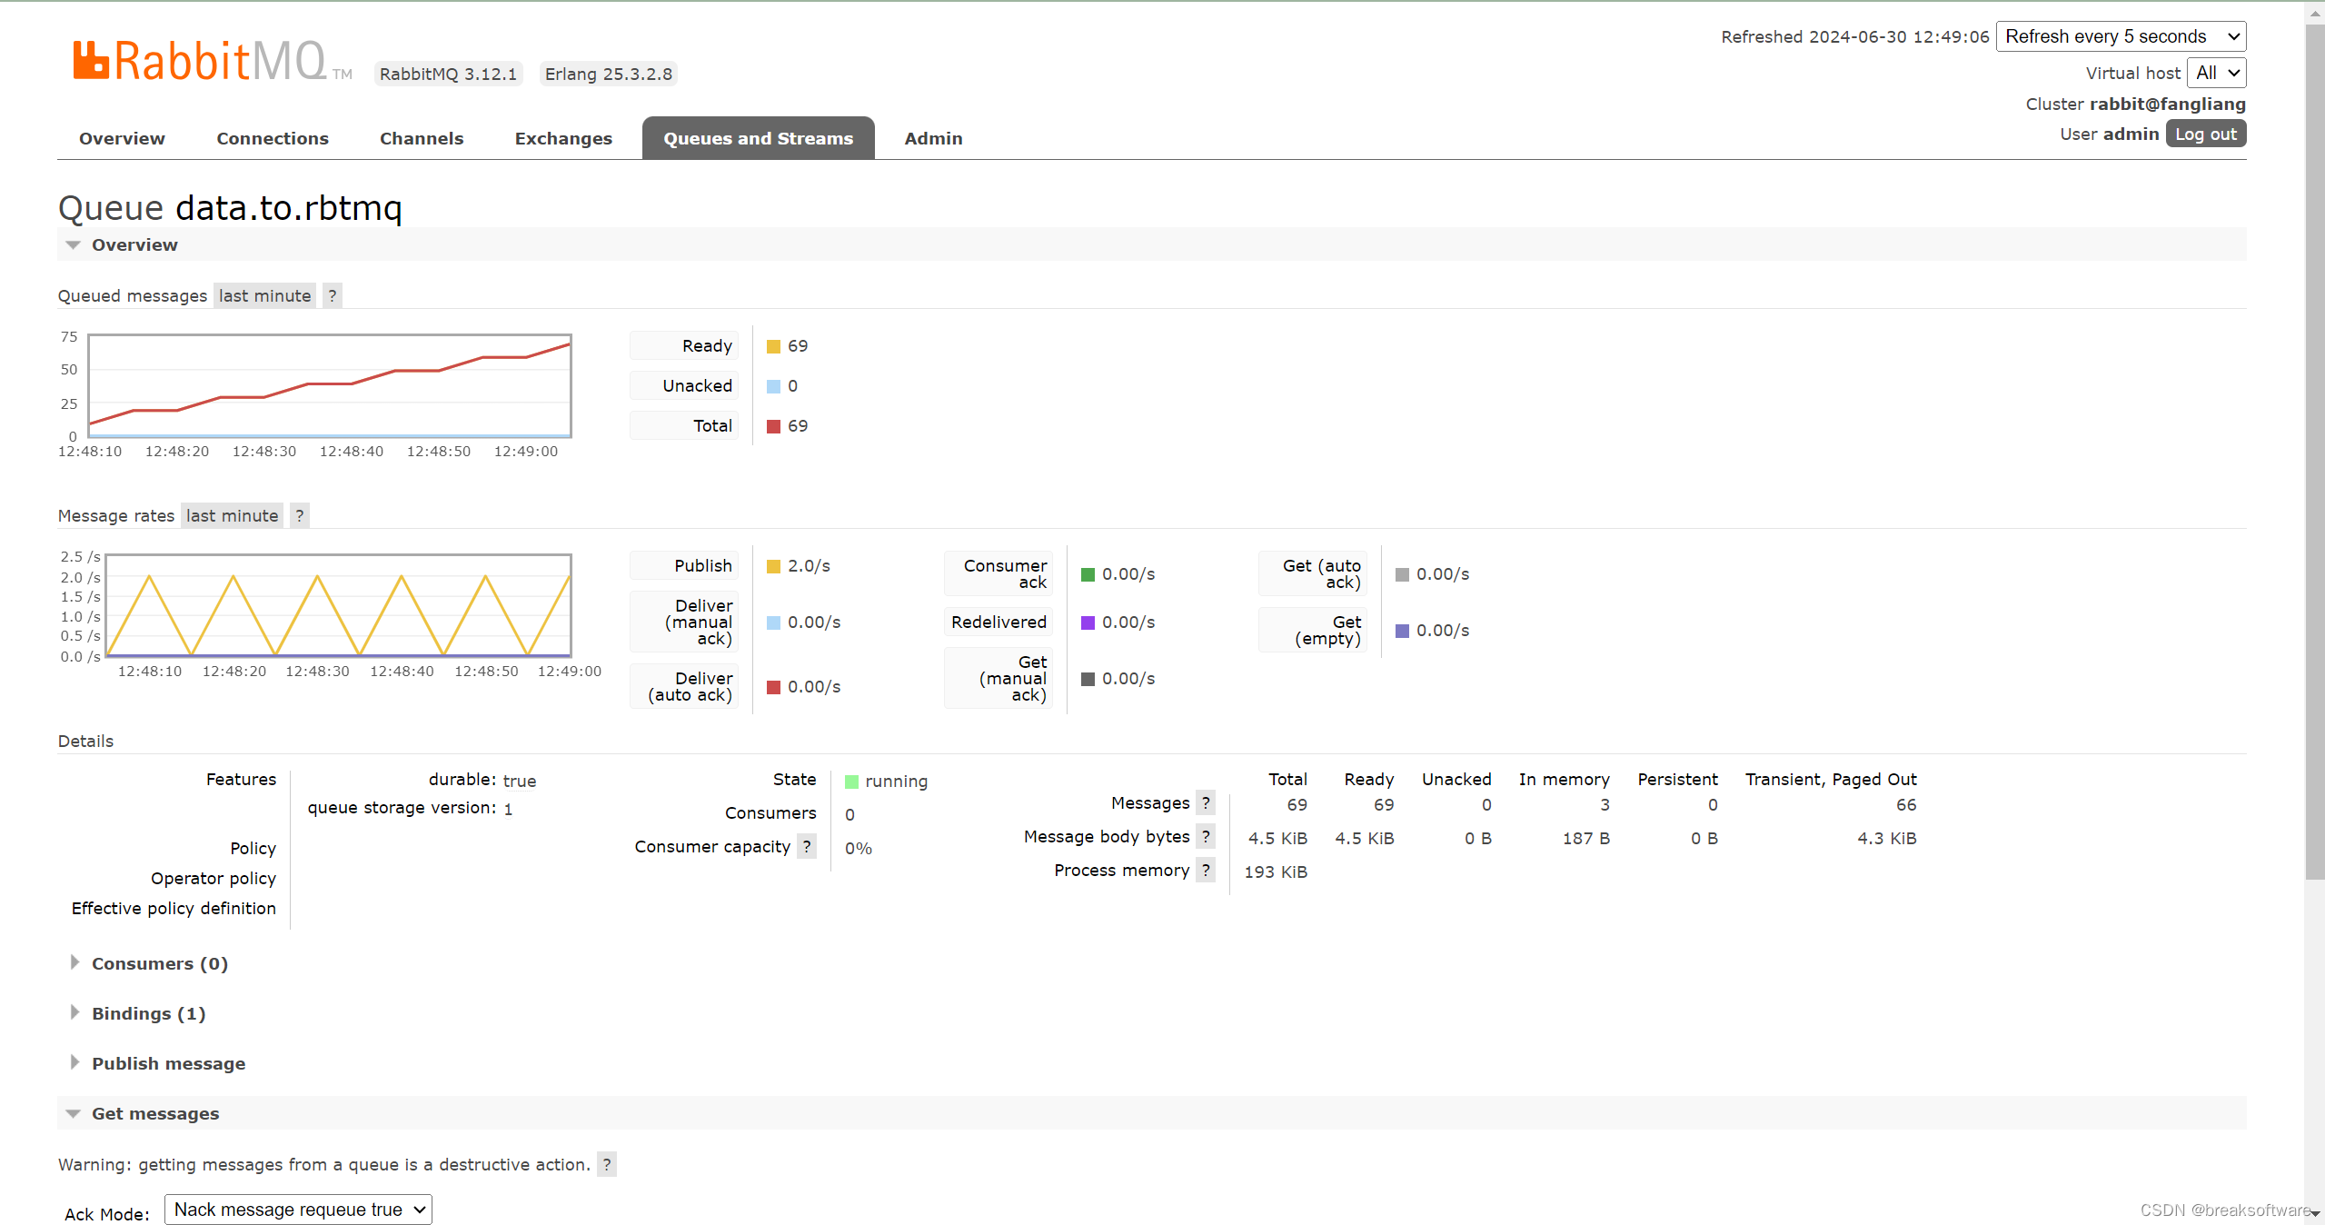Click the queue name 'data.to.rbtmq'
The width and height of the screenshot is (2325, 1225).
pos(289,208)
